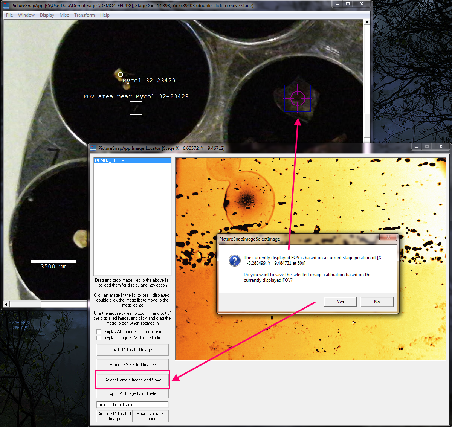Enable Display All Image FOV Locations
This screenshot has height=427, width=452.
pos(99,332)
